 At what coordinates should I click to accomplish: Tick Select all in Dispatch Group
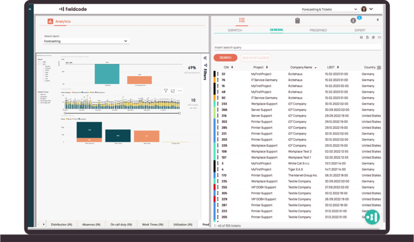[x=39, y=94]
